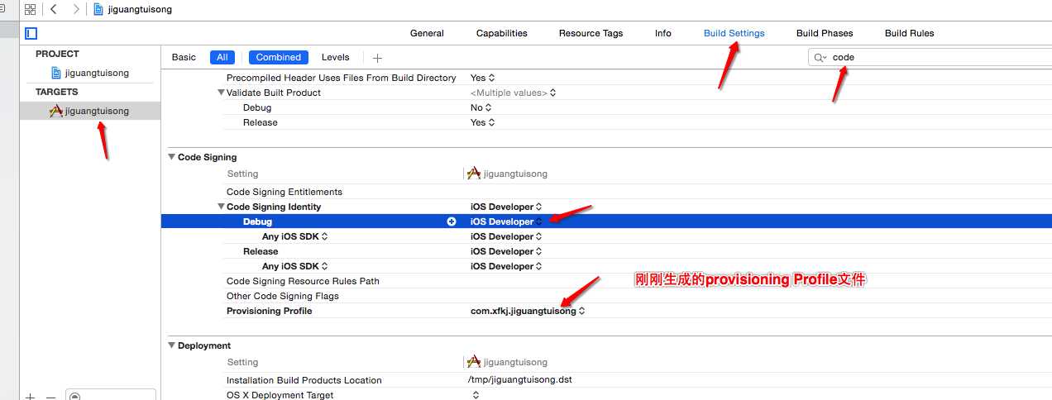Open the Precompiled Header Uses Files Yes dropdown
The image size is (1052, 400).
(x=482, y=78)
